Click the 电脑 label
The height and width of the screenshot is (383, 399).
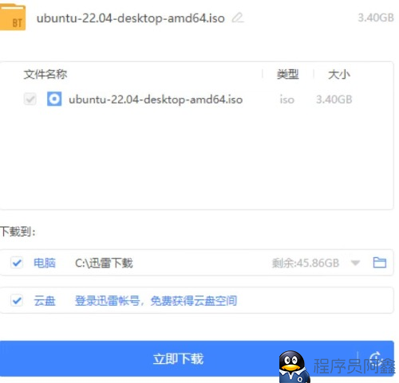pos(45,263)
